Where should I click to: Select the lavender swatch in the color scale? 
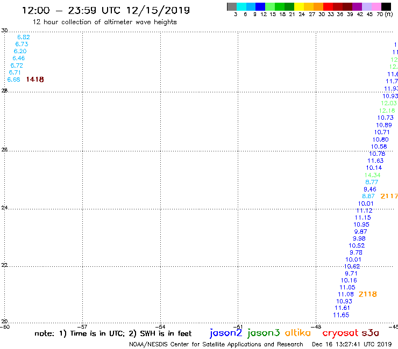pyautogui.click(x=367, y=6)
